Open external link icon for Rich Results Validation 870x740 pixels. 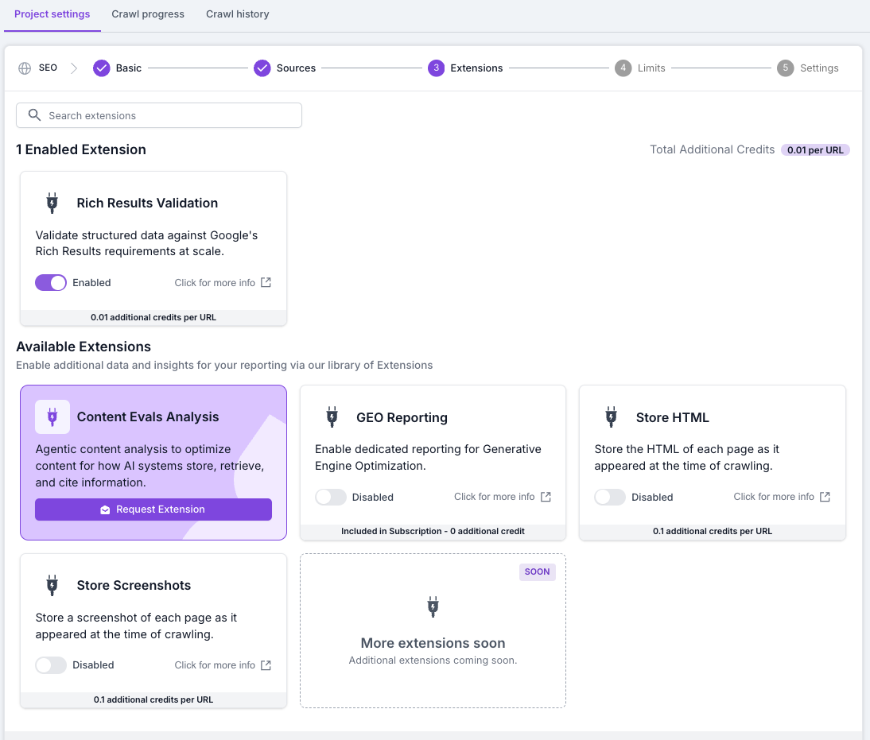(x=266, y=283)
